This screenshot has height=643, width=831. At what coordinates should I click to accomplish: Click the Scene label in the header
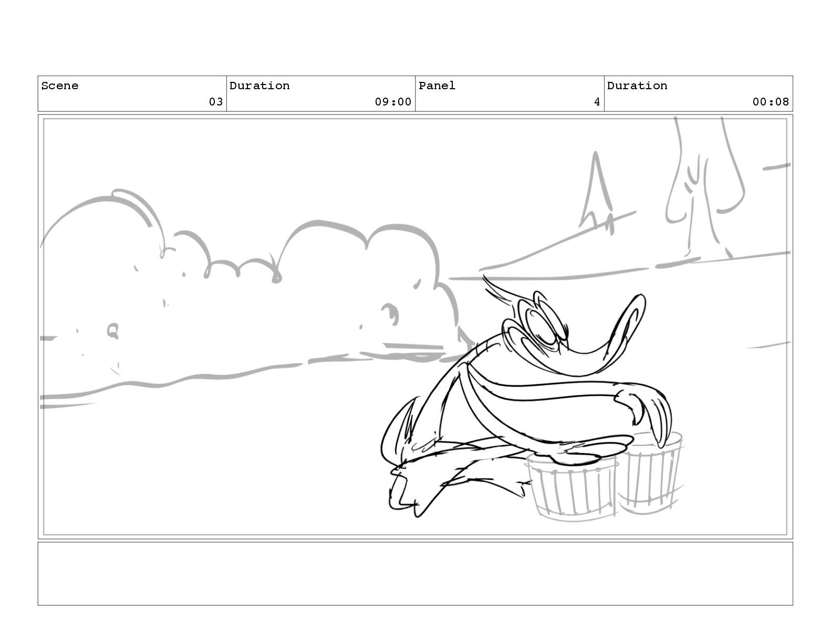(x=60, y=86)
